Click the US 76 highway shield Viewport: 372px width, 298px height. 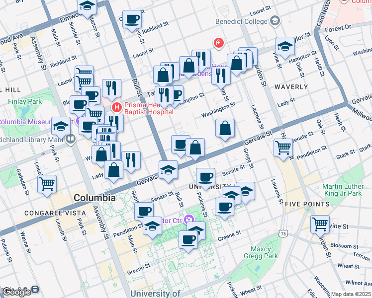click(x=283, y=233)
